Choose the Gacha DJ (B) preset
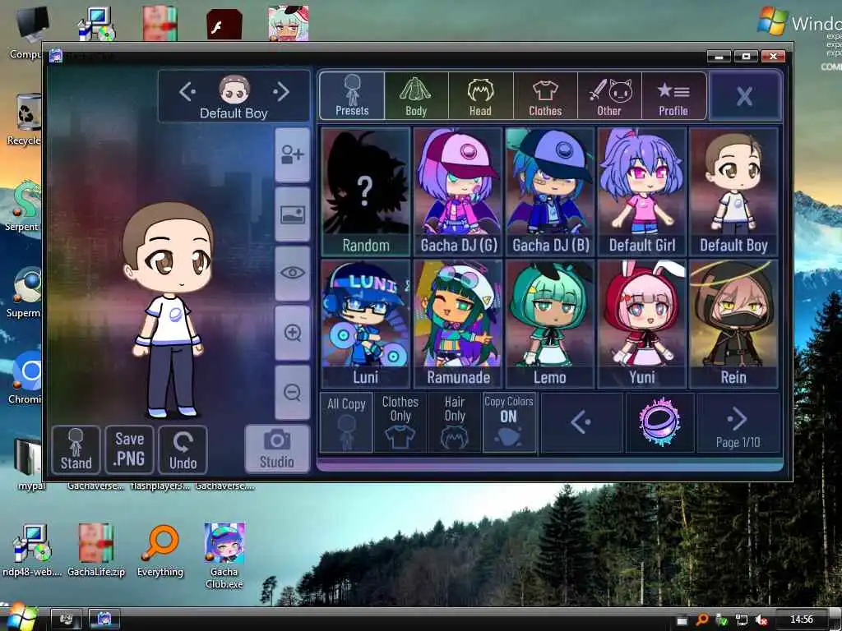Image resolution: width=842 pixels, height=631 pixels. click(x=550, y=191)
